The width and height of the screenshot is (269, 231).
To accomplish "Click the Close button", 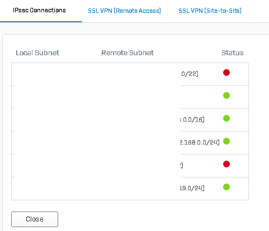I will [x=35, y=219].
